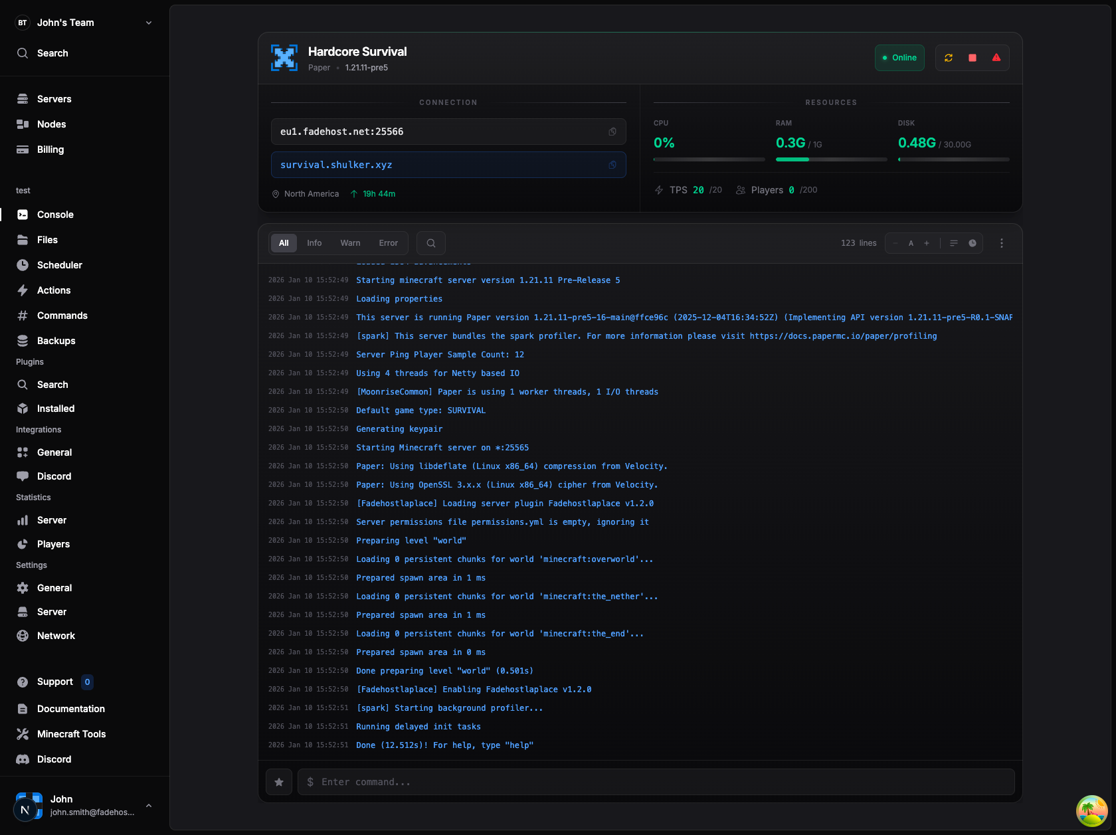Viewport: 1116px width, 835px height.
Task: Expand John user account menu
Action: [x=84, y=805]
